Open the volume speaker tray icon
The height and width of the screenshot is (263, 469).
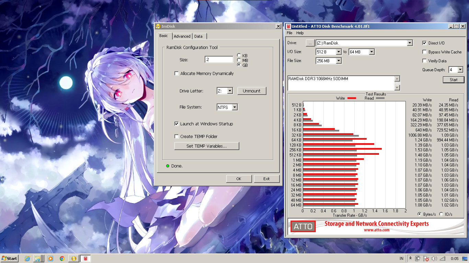[434, 259]
